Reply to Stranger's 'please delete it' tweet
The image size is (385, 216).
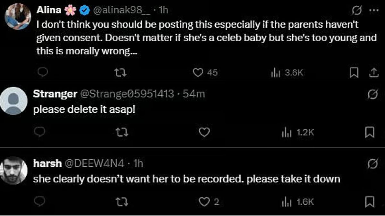(x=43, y=132)
